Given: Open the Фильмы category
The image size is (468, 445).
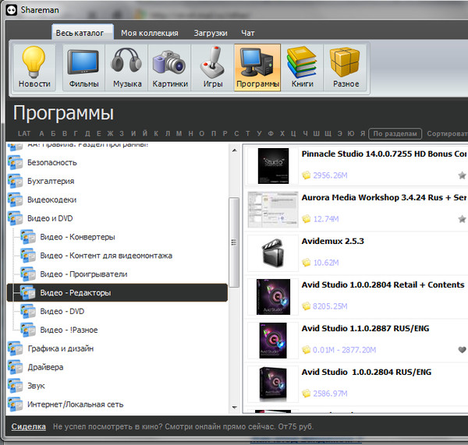Looking at the screenshot, I should tap(83, 67).
